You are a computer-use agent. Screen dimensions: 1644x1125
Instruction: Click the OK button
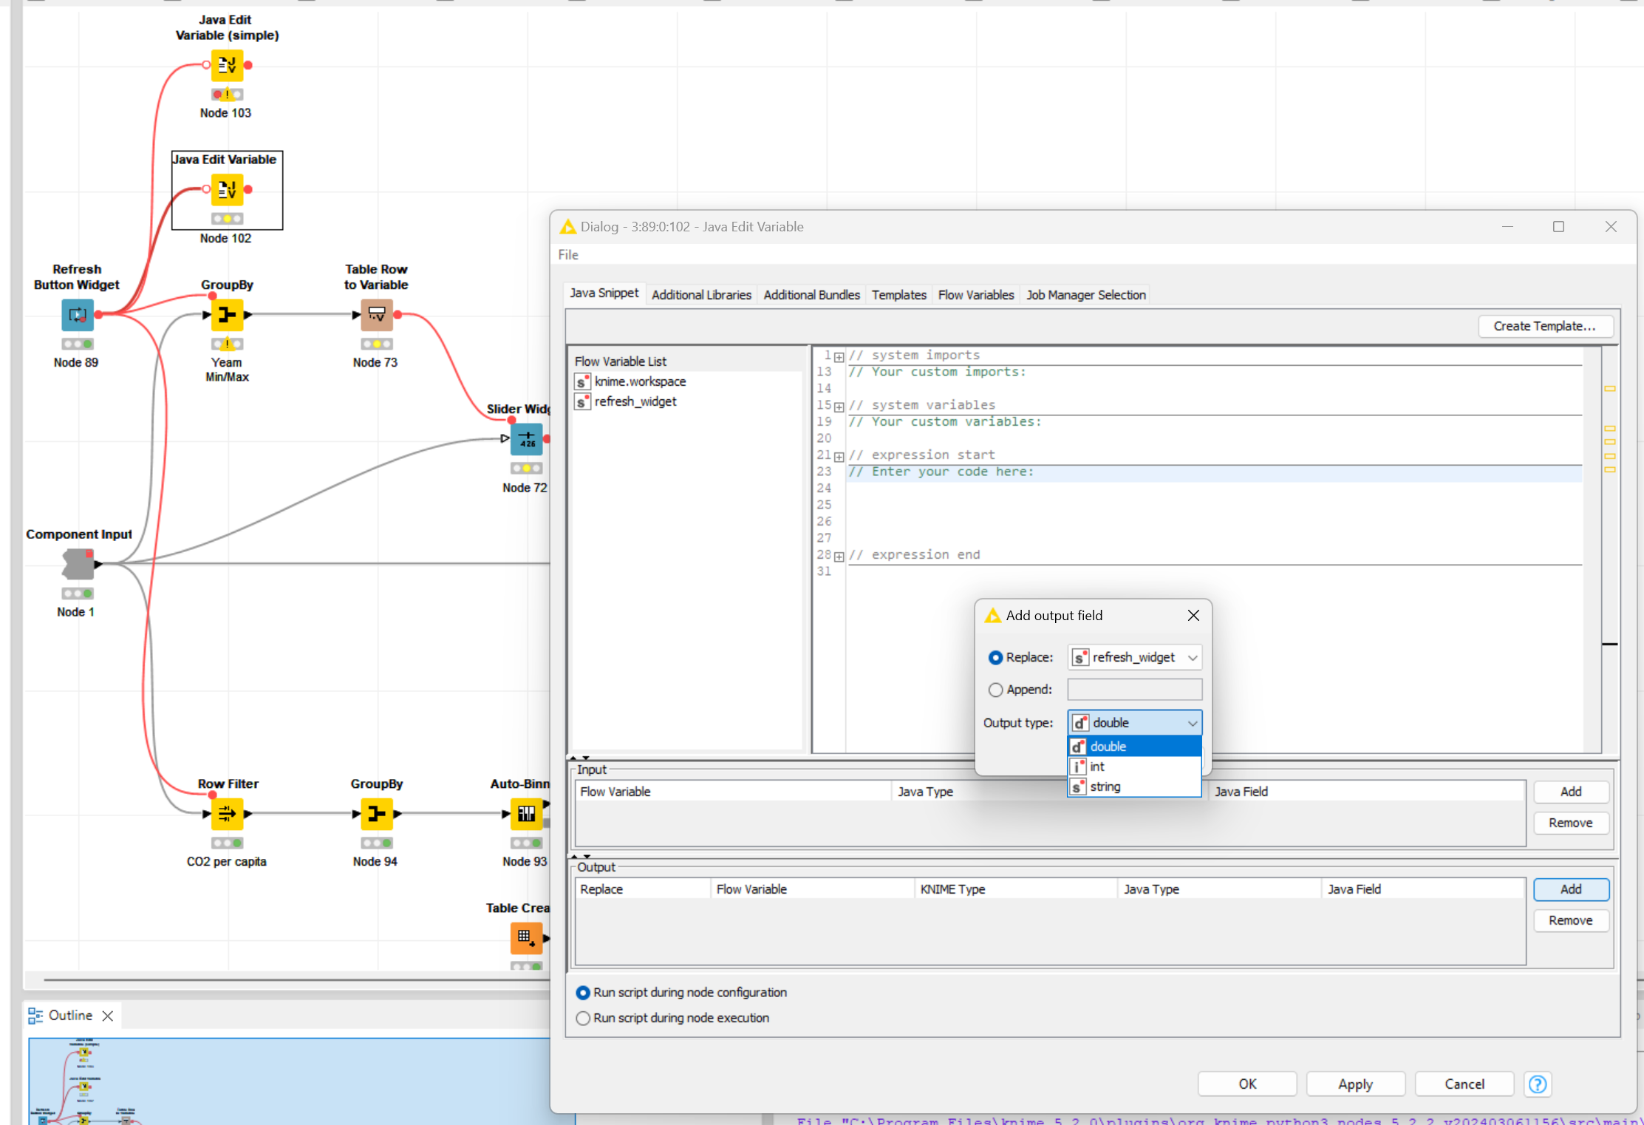[x=1247, y=1084]
